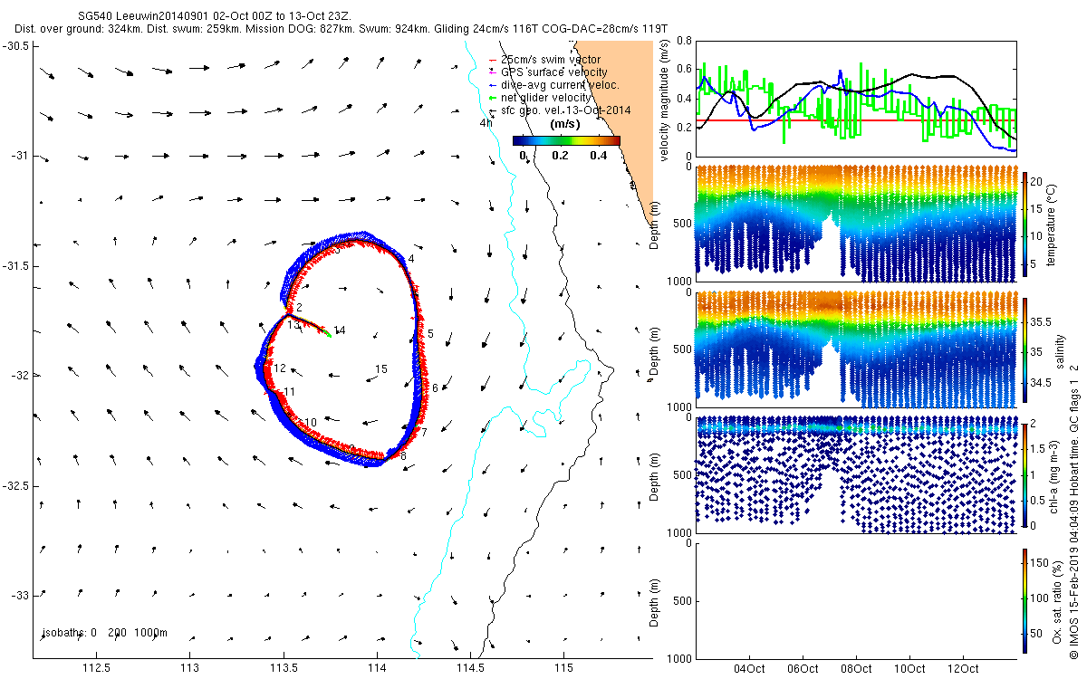Click the '1.5' tick on the chl-a colorbar
1087x679 pixels.
[1039, 448]
